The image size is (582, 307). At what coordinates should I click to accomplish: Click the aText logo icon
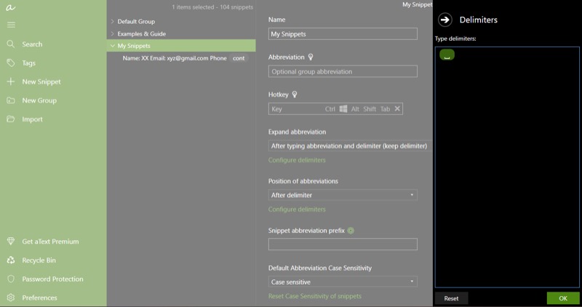click(10, 7)
